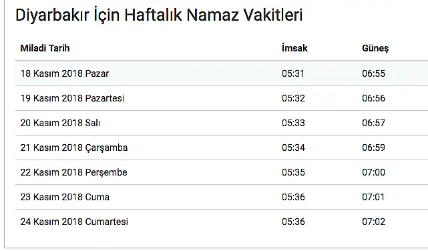
Task: Click the 07:01 Güneş time on Cuma
Action: (373, 197)
